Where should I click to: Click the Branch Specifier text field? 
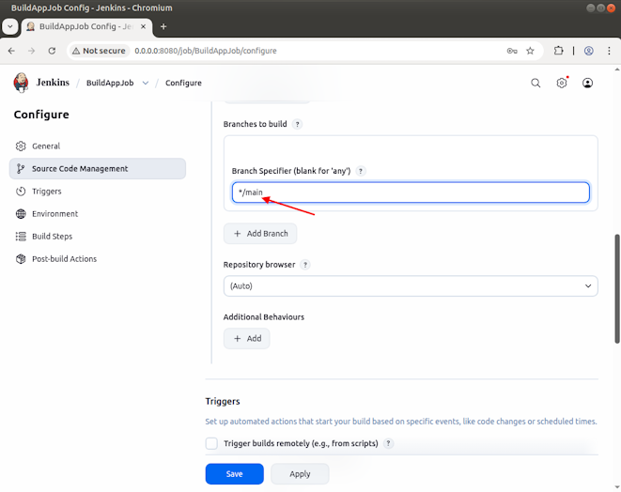(411, 192)
